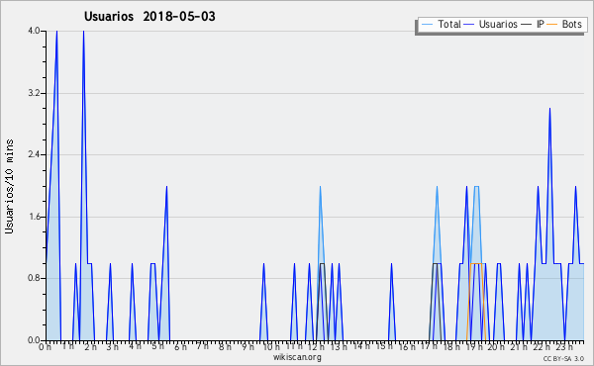Viewport: 594px width, 366px height.
Task: Click the '3 h' x-axis label
Action: 113,347
